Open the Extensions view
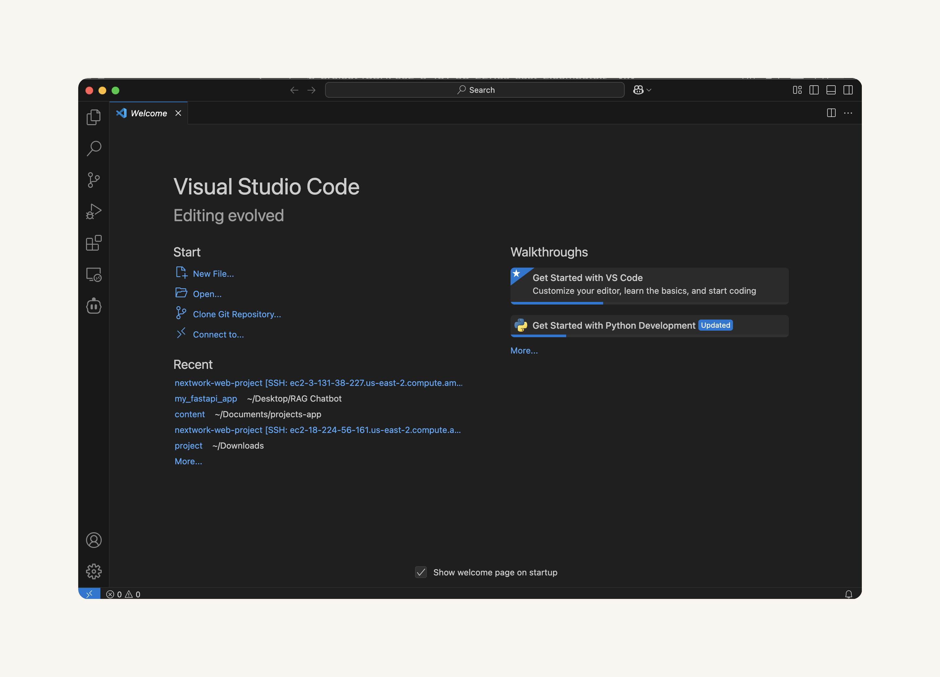Screen dimensions: 940x677 [94, 243]
